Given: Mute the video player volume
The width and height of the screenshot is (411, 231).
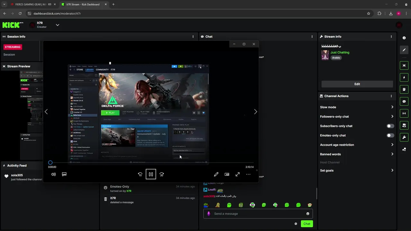Looking at the screenshot, I should (53, 174).
